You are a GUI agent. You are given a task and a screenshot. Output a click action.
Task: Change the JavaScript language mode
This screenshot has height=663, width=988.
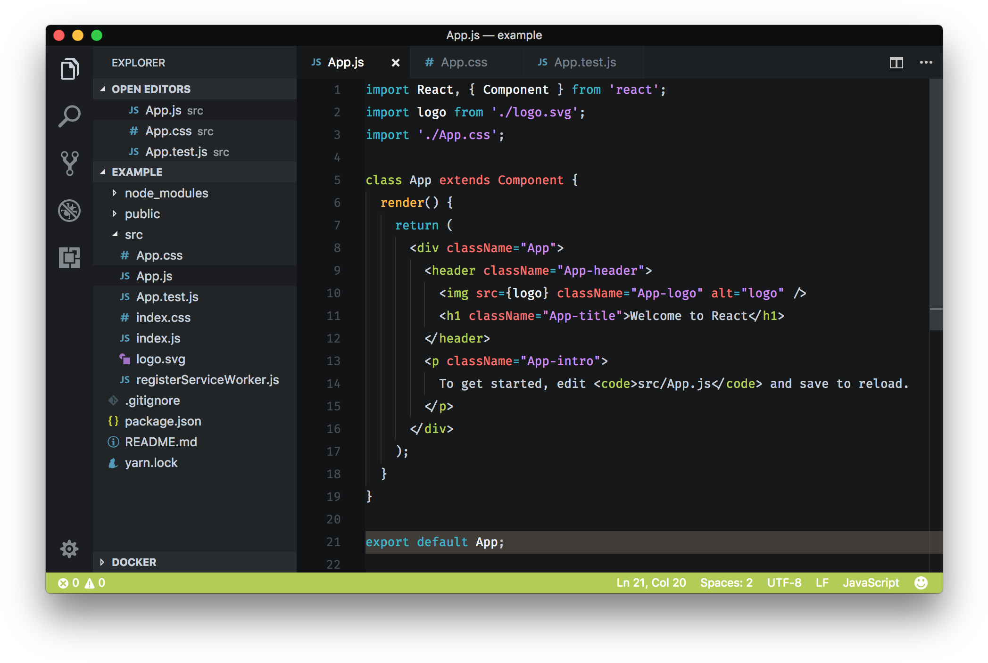tap(871, 582)
